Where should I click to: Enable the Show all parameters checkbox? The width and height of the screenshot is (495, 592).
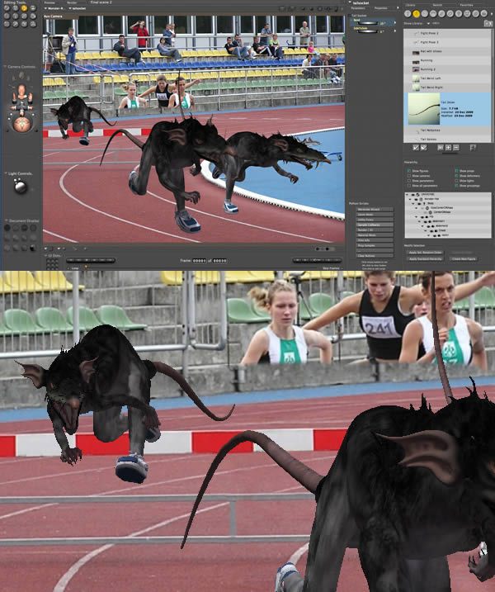pyautogui.click(x=409, y=186)
